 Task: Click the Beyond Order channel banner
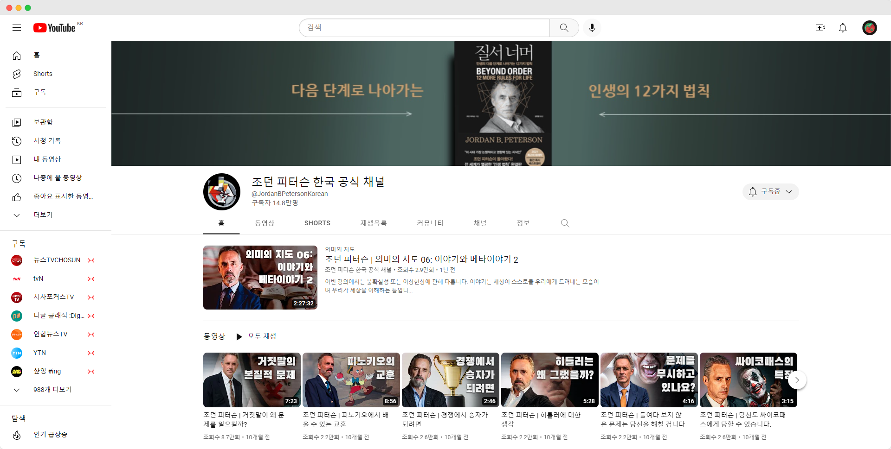point(501,103)
